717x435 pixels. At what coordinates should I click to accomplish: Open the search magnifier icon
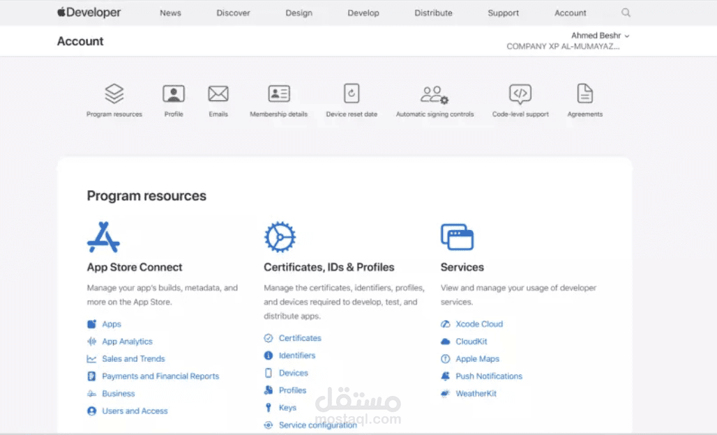click(626, 13)
